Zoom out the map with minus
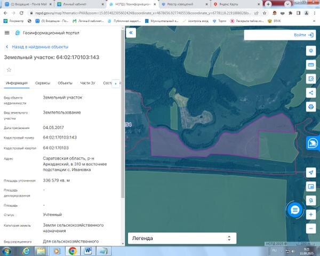 (x=311, y=228)
